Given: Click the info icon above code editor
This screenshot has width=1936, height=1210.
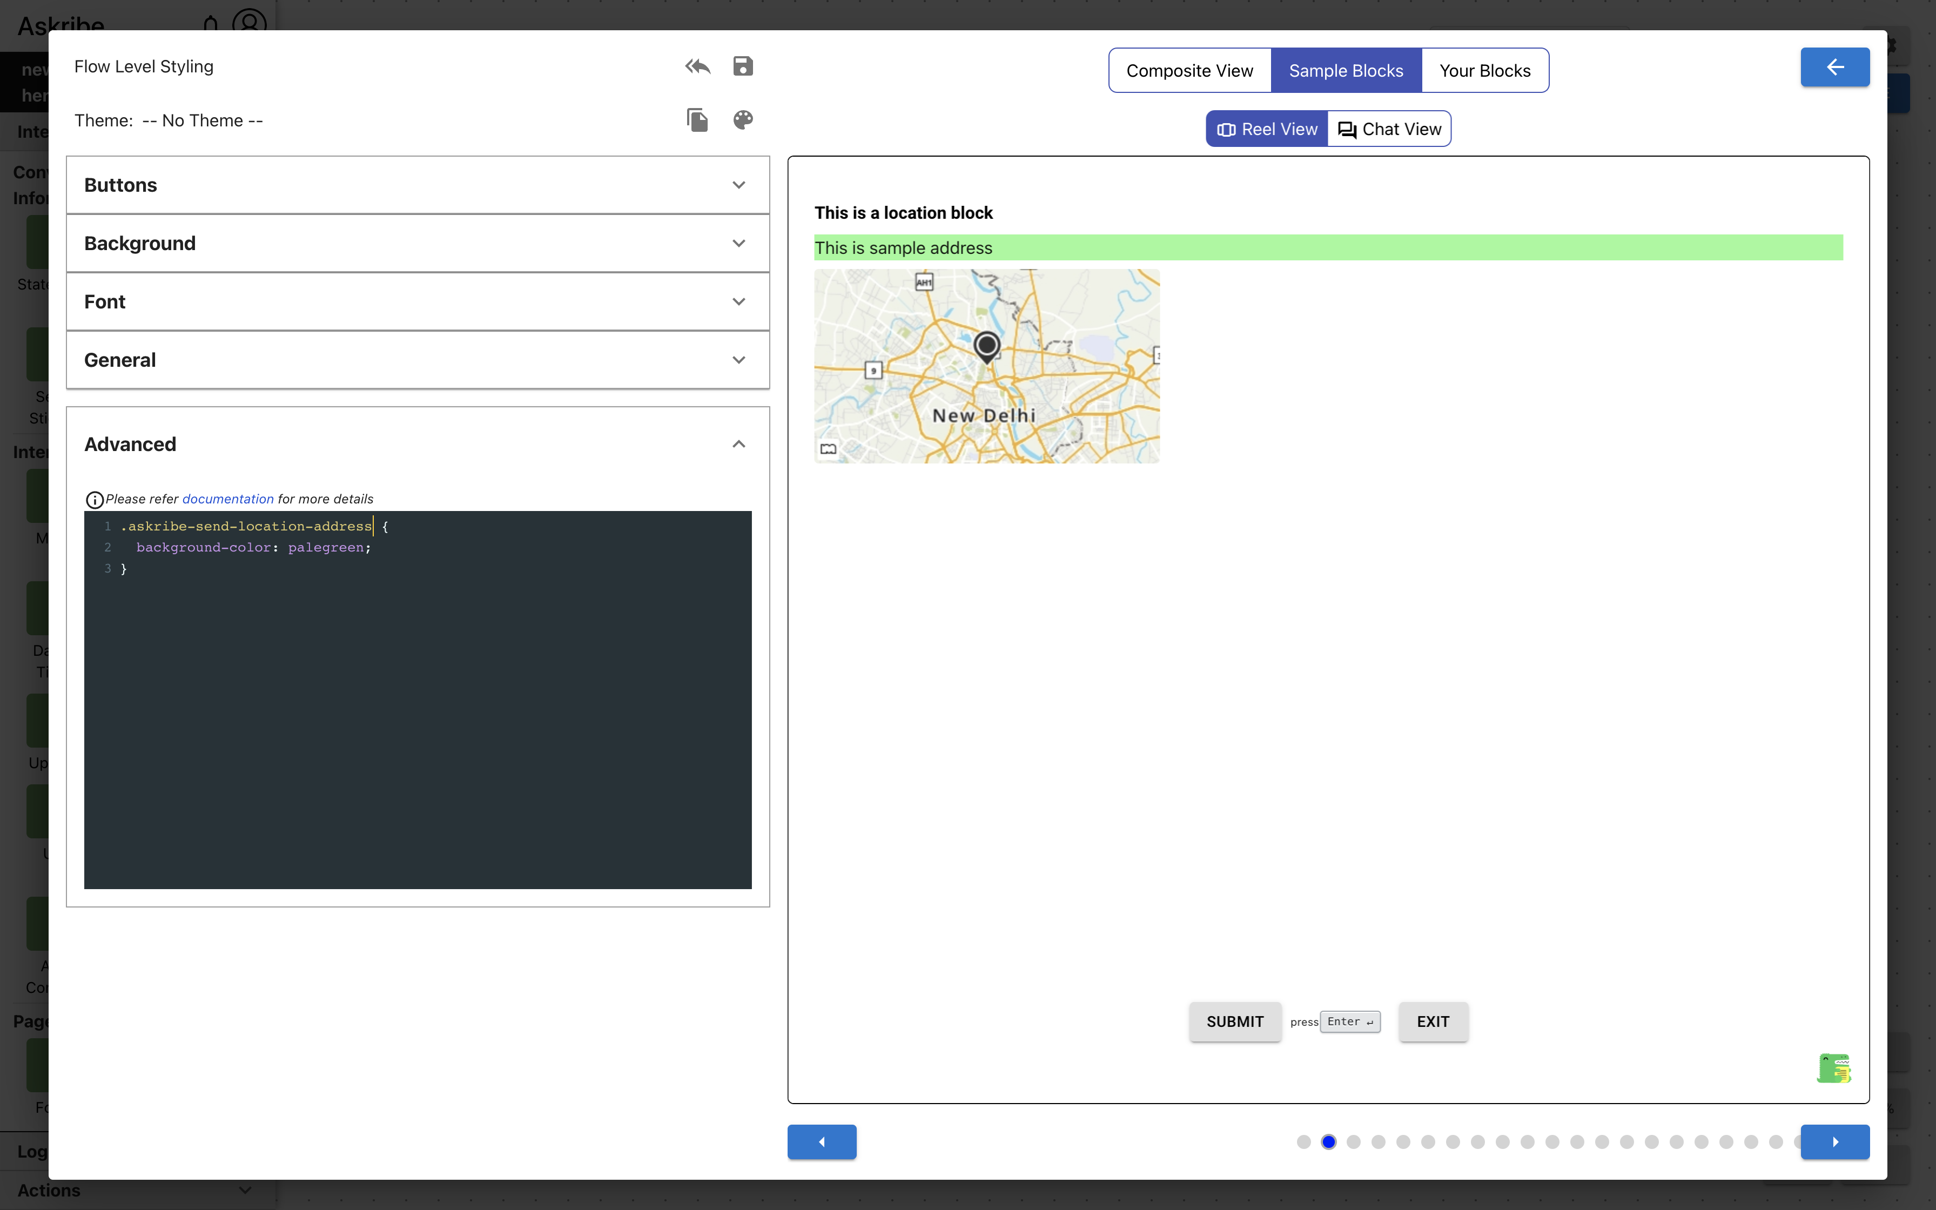Looking at the screenshot, I should 95,500.
